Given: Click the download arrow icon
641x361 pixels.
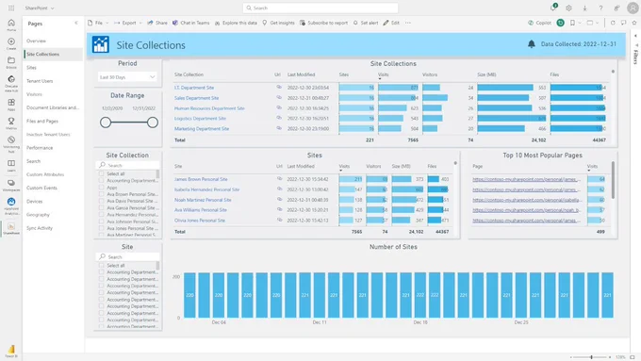Looking at the screenshot, I should tap(585, 8).
